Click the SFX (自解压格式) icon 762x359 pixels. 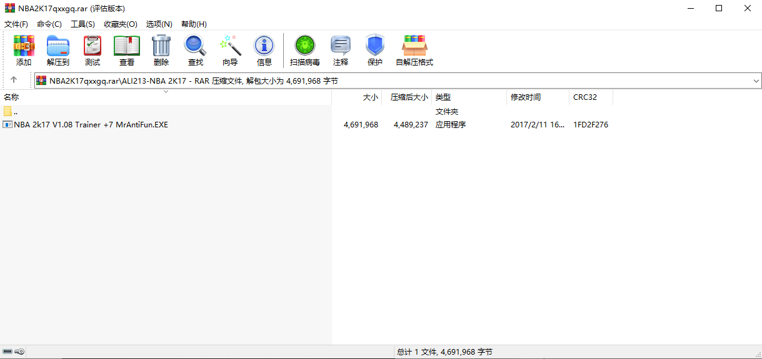tap(414, 51)
